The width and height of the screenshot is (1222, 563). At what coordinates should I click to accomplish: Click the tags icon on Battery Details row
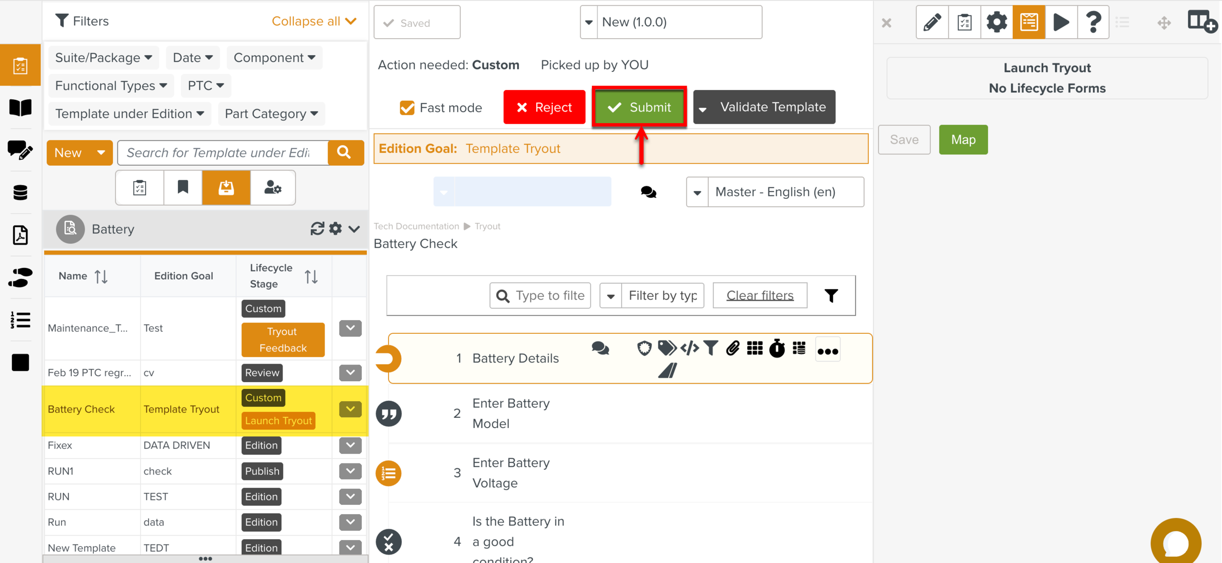point(666,348)
